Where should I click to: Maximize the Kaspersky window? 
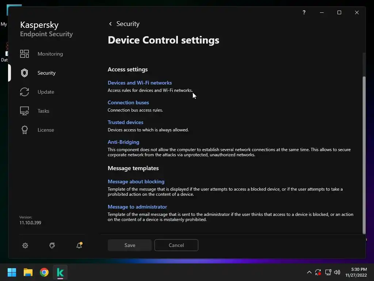(339, 12)
